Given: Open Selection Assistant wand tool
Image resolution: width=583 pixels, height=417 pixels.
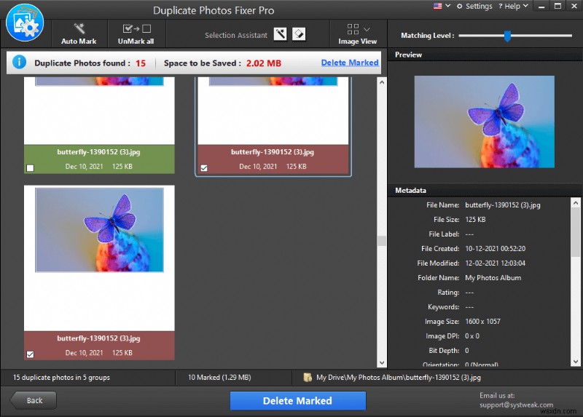Looking at the screenshot, I should [x=281, y=34].
